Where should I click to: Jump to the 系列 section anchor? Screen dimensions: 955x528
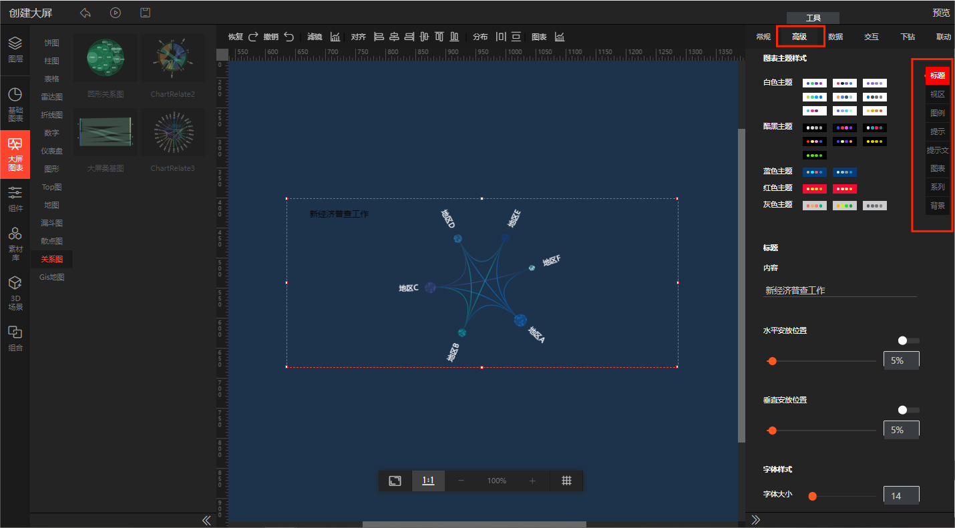(938, 187)
